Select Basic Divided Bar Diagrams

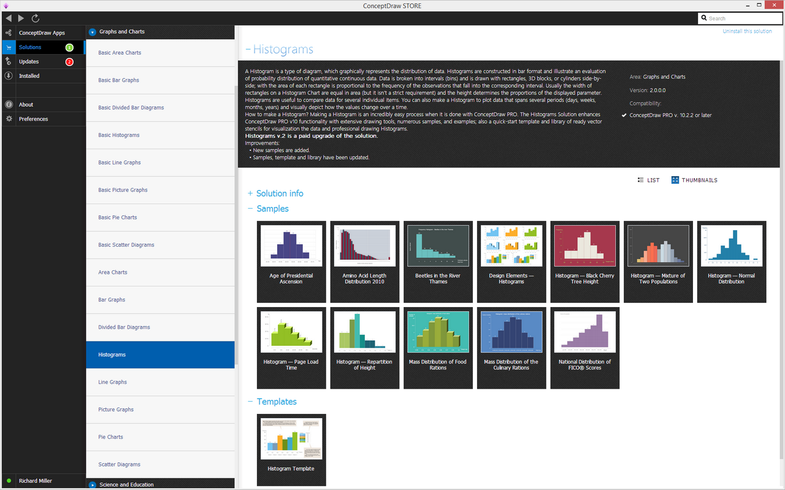point(160,107)
